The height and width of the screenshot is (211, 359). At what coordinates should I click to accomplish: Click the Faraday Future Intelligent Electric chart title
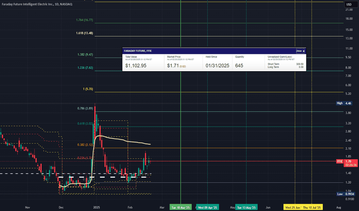coord(37,4)
